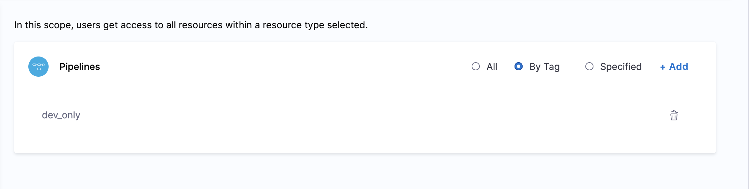Screen dimensions: 749x189
Task: Click blank area between Pipelines and All
Action: tap(270, 67)
